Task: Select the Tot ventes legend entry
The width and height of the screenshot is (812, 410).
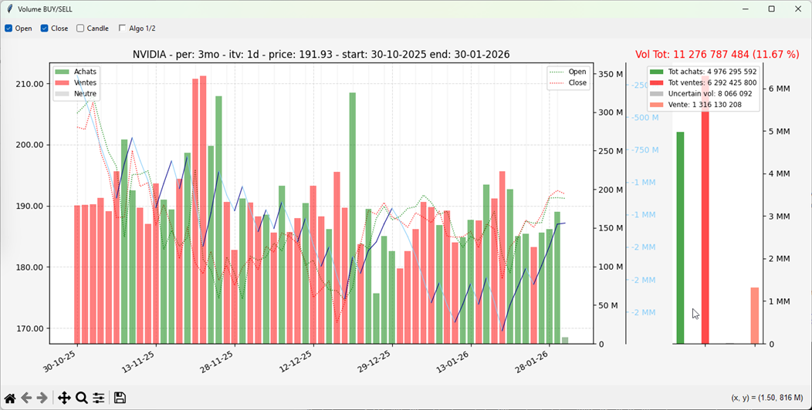Action: pos(712,82)
